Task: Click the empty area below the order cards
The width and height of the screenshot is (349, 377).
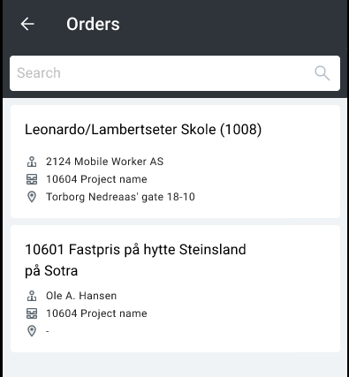Action: pyautogui.click(x=175, y=365)
